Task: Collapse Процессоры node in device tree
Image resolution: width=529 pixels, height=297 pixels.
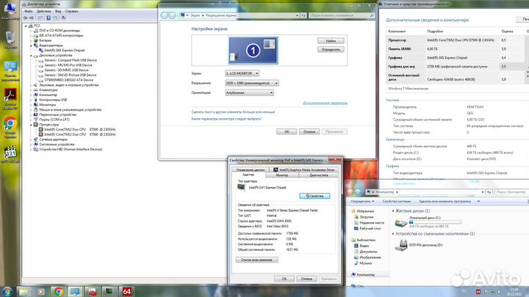Action: coord(31,125)
